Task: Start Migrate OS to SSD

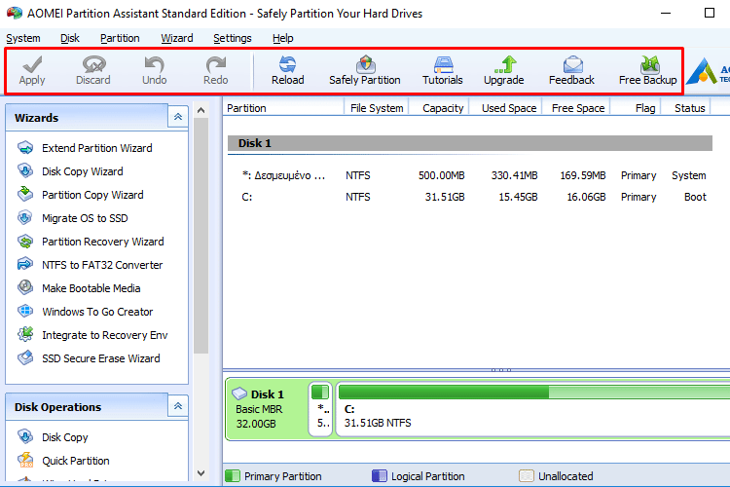Action: click(x=73, y=218)
